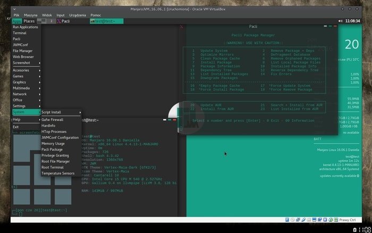The width and height of the screenshot is (372, 233).
Task: Click the display indicator icon in the VirtualBox status bar
Action: (315, 220)
